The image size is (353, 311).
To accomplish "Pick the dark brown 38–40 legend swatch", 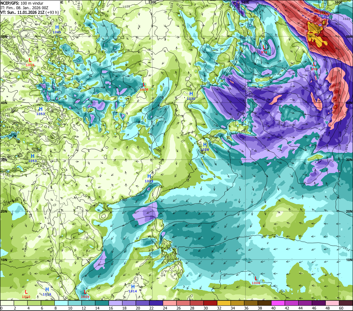I will [x=265, y=303].
